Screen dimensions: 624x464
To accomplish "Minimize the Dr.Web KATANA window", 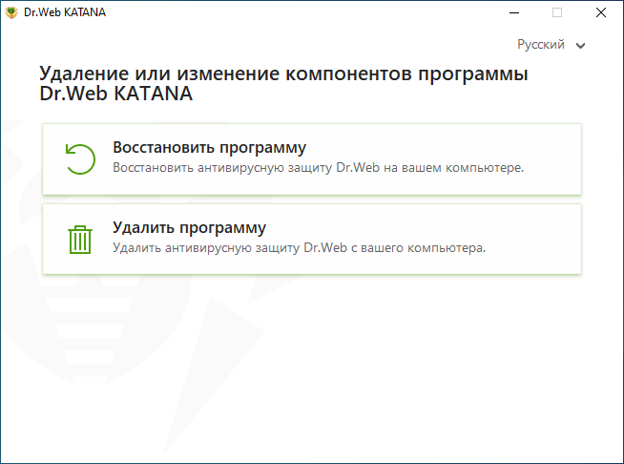I will pyautogui.click(x=514, y=12).
